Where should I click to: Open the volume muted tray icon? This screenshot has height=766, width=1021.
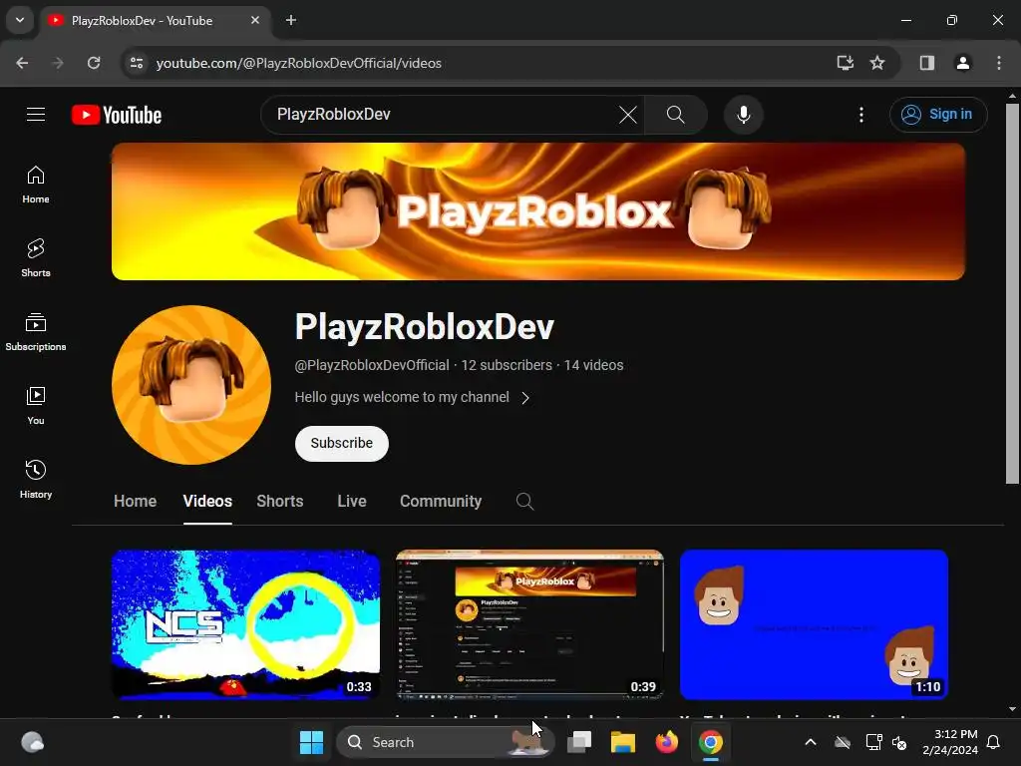[900, 742]
